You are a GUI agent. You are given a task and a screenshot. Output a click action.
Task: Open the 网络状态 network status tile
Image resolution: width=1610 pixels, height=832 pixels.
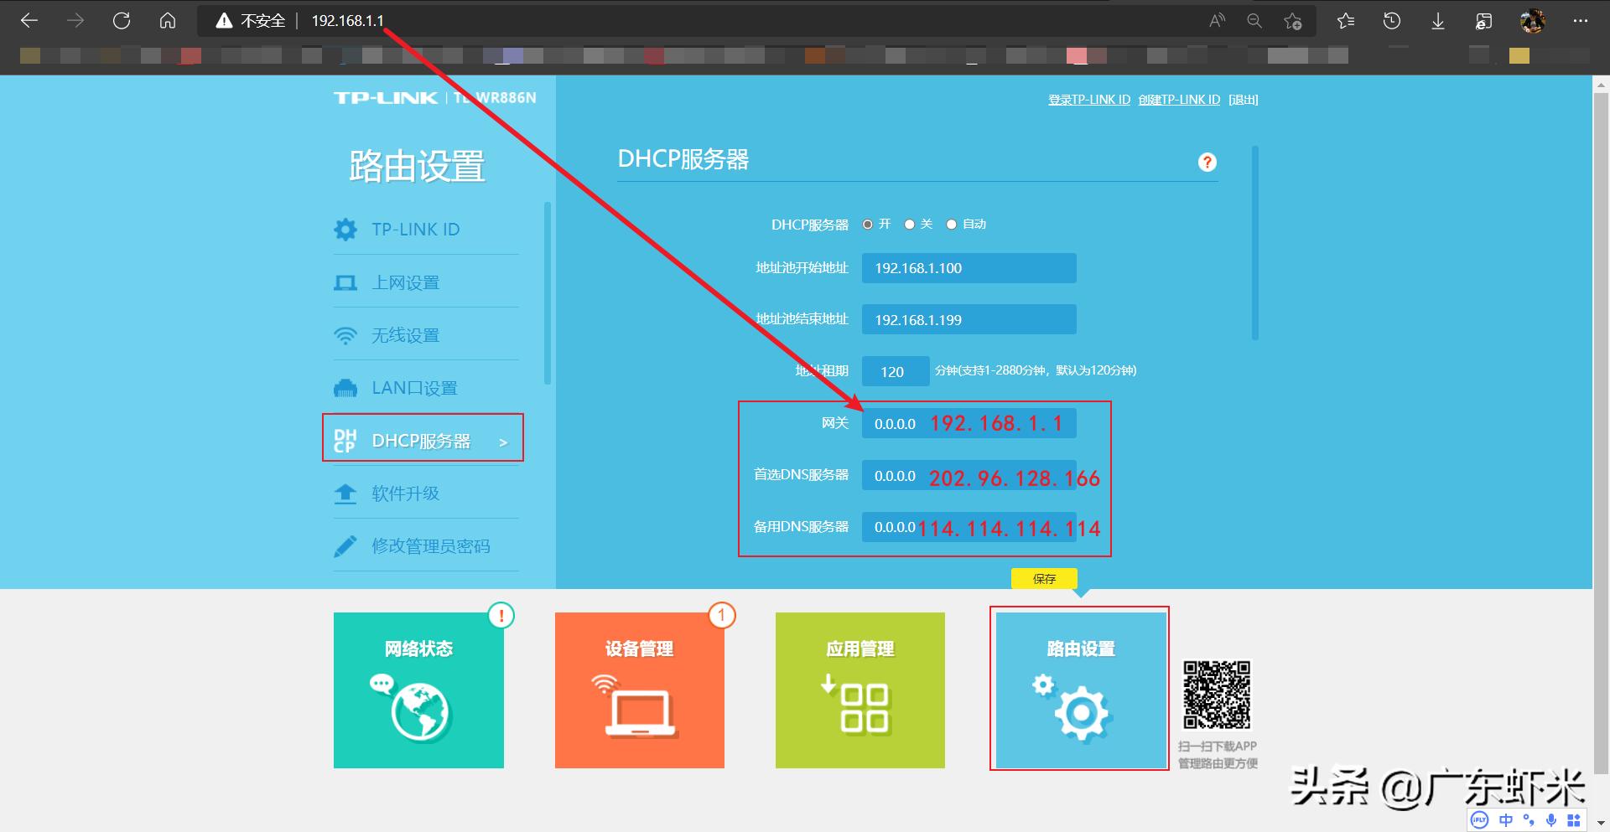pos(418,690)
